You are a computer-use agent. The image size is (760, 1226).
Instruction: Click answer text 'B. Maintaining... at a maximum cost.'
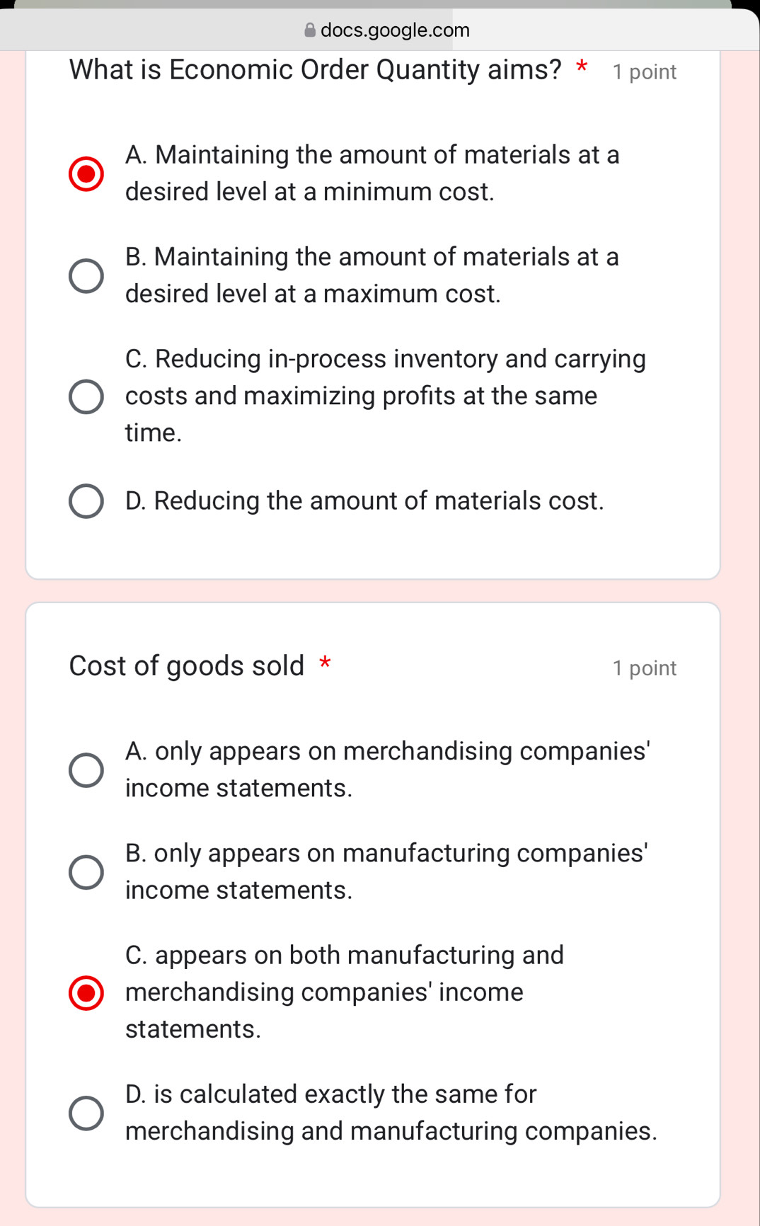tap(372, 275)
